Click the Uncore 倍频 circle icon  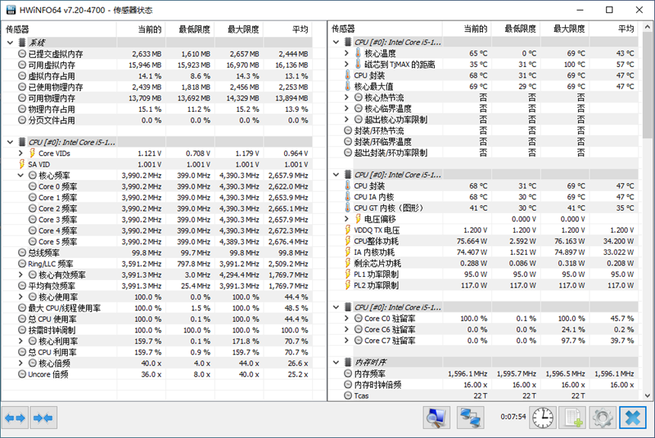coord(22,374)
